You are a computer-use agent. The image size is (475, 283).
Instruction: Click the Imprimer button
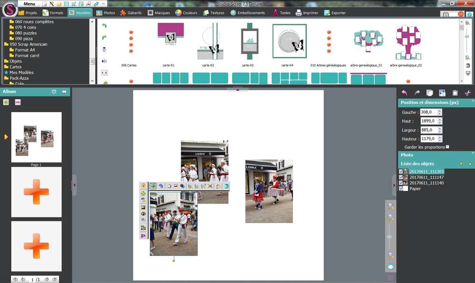(x=307, y=13)
